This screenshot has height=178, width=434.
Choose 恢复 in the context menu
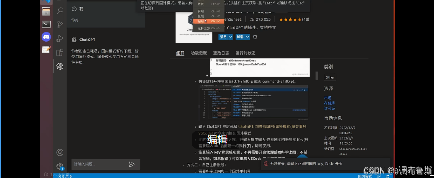click(208, 4)
